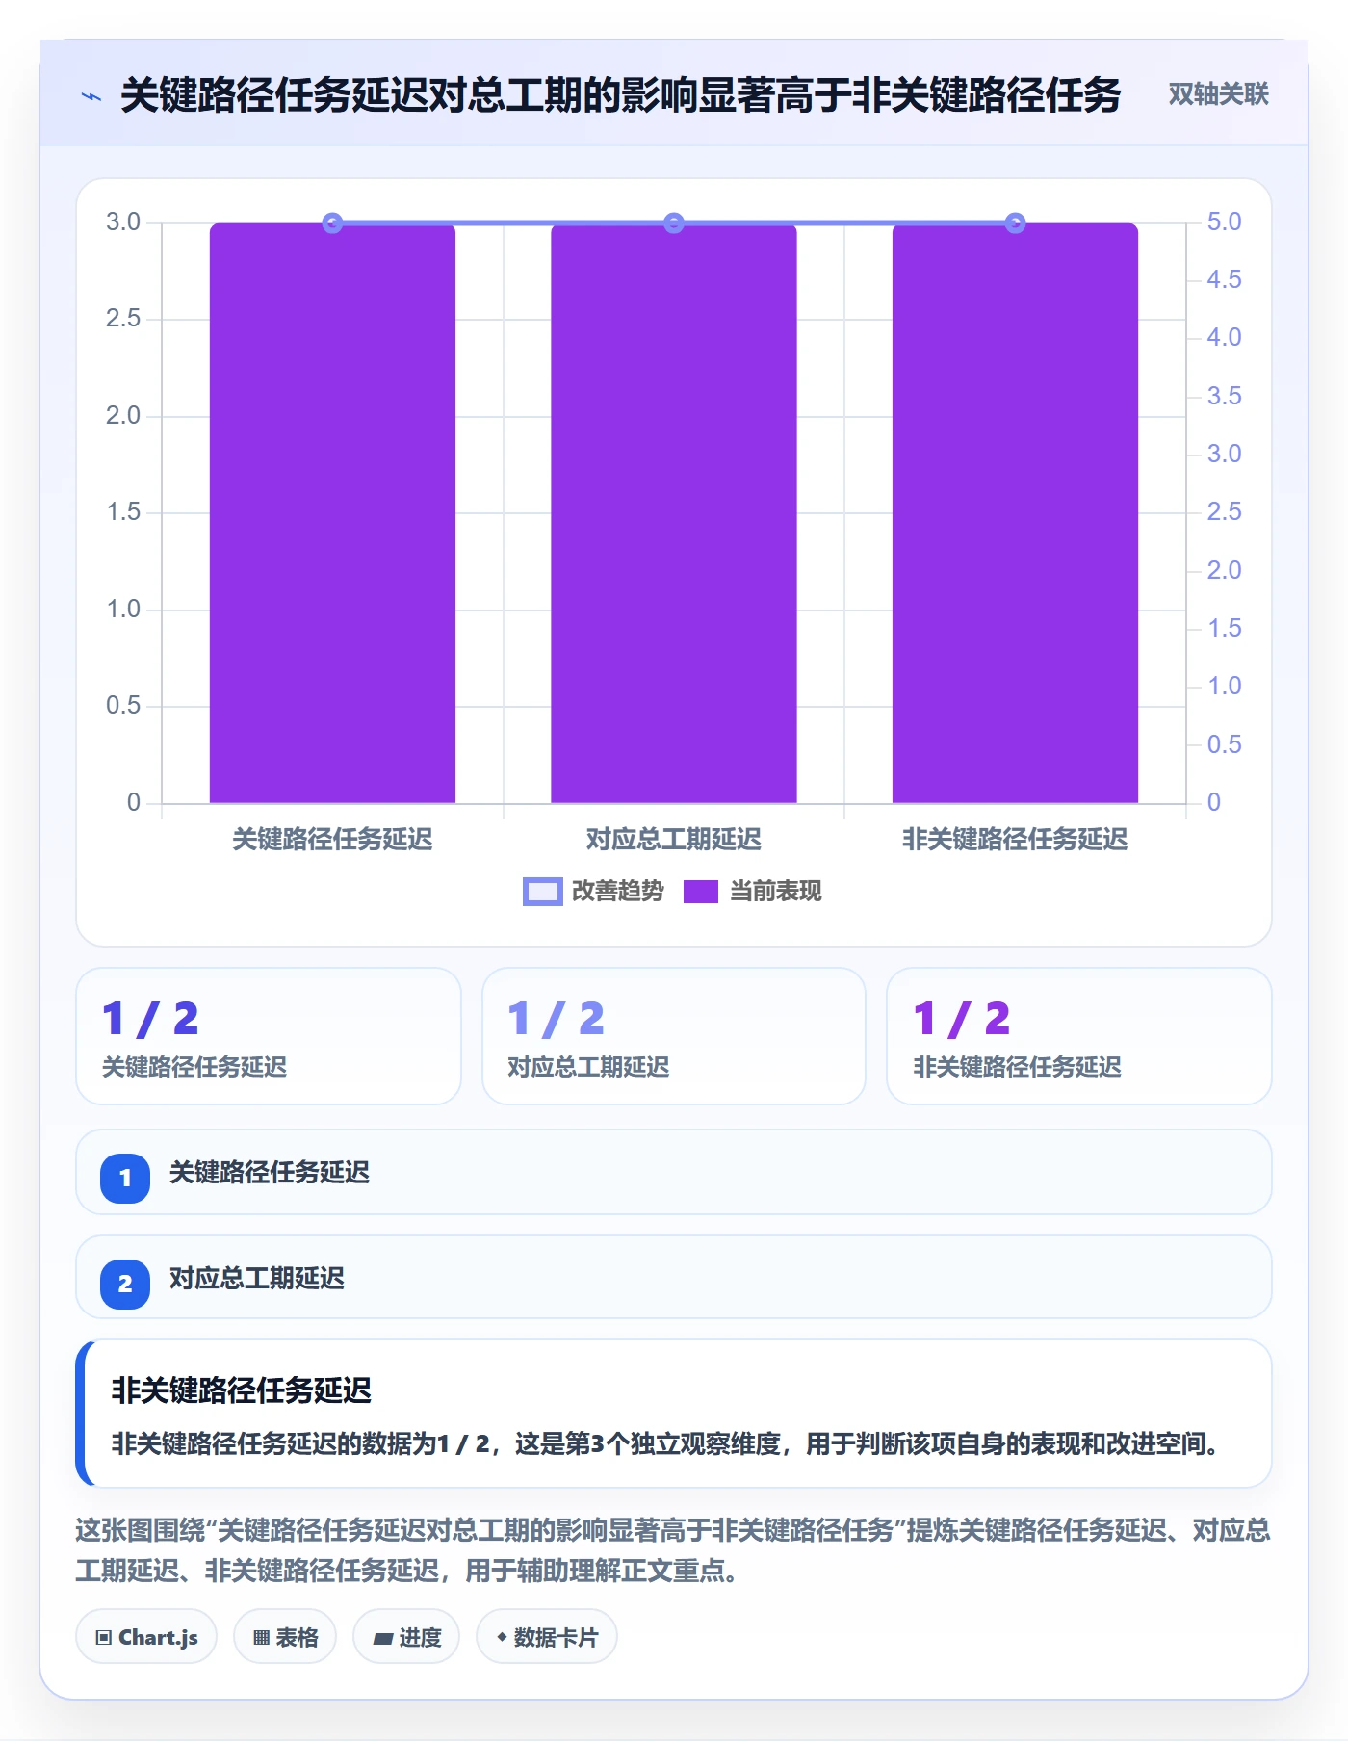Screen dimensions: 1348x1741
Task: Open the list row 关键路径任务延迟
Action: (x=674, y=1172)
